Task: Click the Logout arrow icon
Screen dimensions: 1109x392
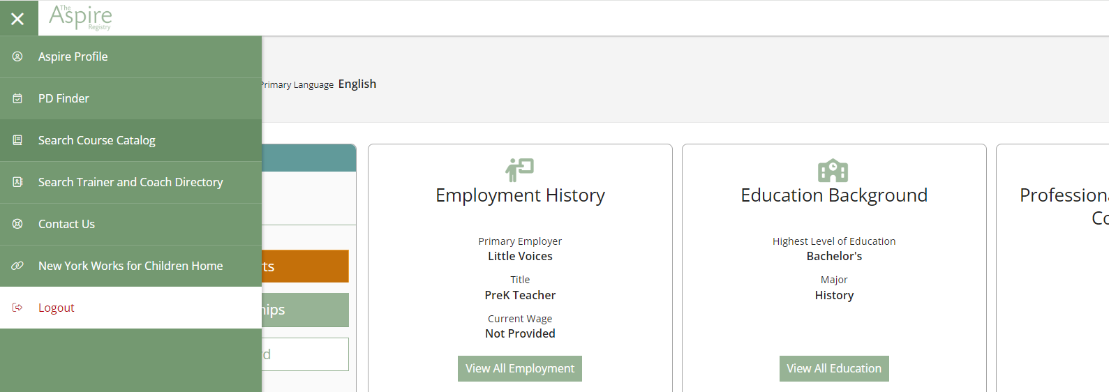Action: [x=17, y=308]
